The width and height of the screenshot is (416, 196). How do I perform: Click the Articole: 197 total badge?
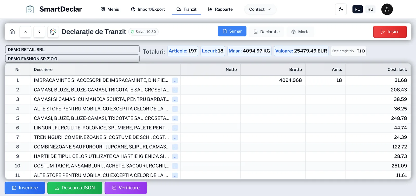[x=183, y=51]
